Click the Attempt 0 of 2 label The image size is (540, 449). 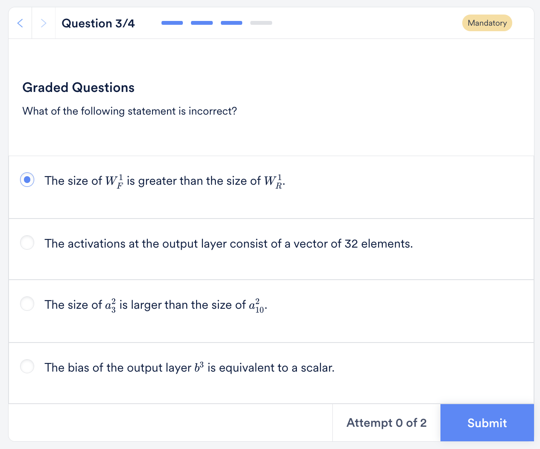coord(386,422)
